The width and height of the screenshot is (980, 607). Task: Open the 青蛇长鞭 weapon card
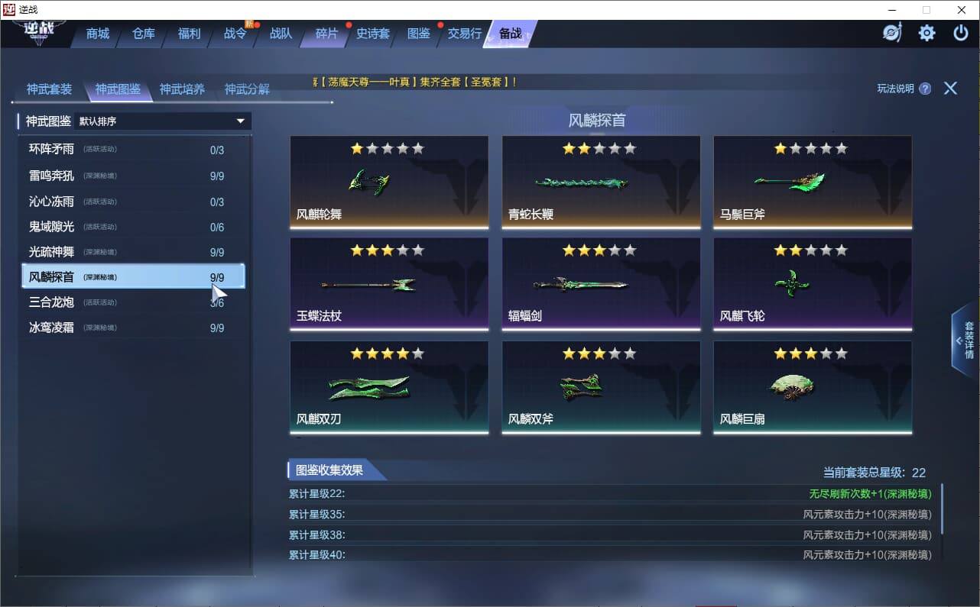601,182
